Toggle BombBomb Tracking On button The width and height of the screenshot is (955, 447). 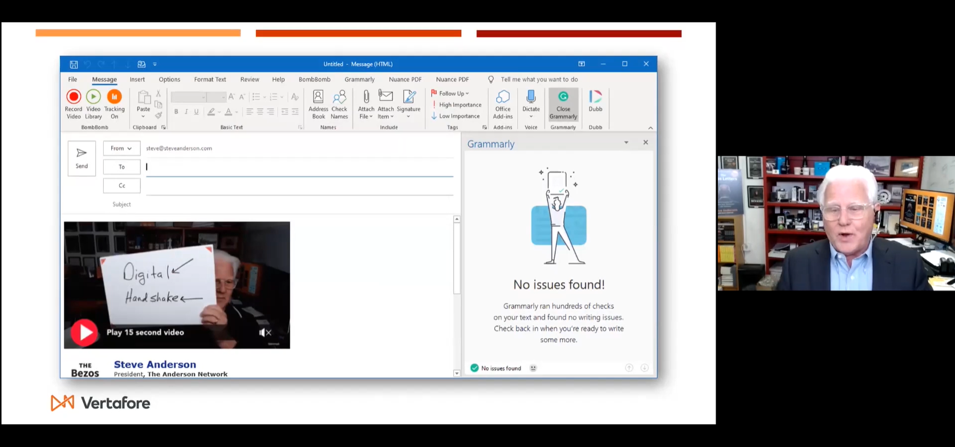(x=114, y=97)
